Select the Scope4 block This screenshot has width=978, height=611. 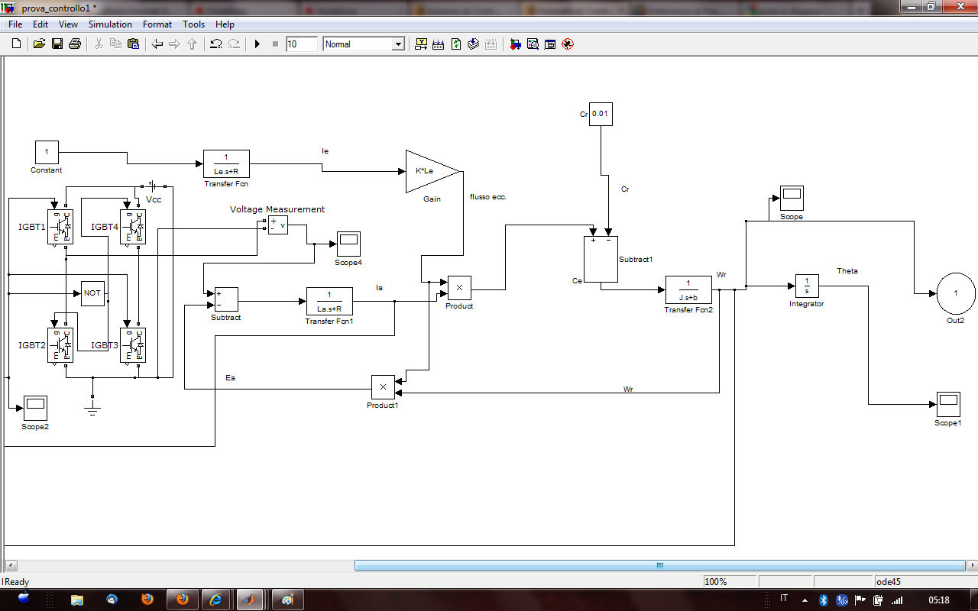pyautogui.click(x=348, y=244)
